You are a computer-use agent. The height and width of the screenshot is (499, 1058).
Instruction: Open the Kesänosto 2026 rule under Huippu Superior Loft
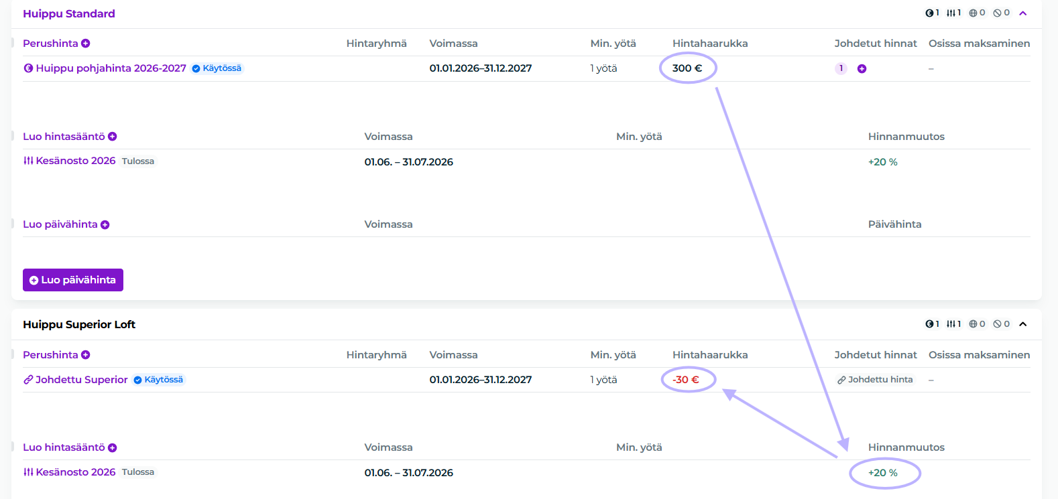tap(75, 472)
